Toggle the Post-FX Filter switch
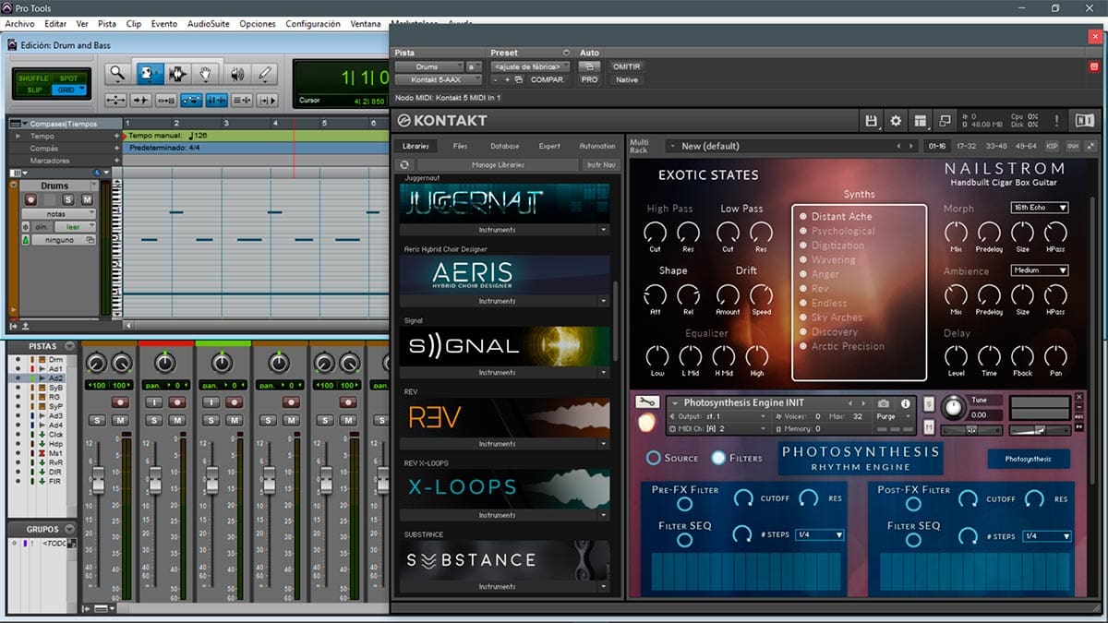The width and height of the screenshot is (1108, 623). (913, 504)
